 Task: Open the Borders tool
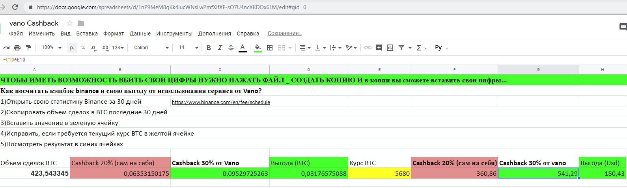click(270, 48)
